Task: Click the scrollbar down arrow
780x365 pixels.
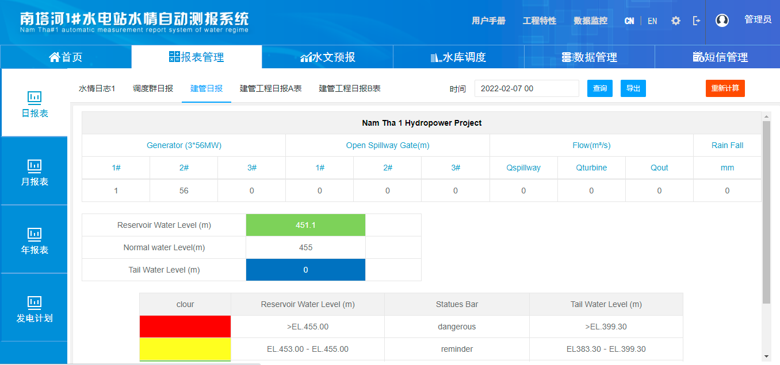Action: [766, 356]
